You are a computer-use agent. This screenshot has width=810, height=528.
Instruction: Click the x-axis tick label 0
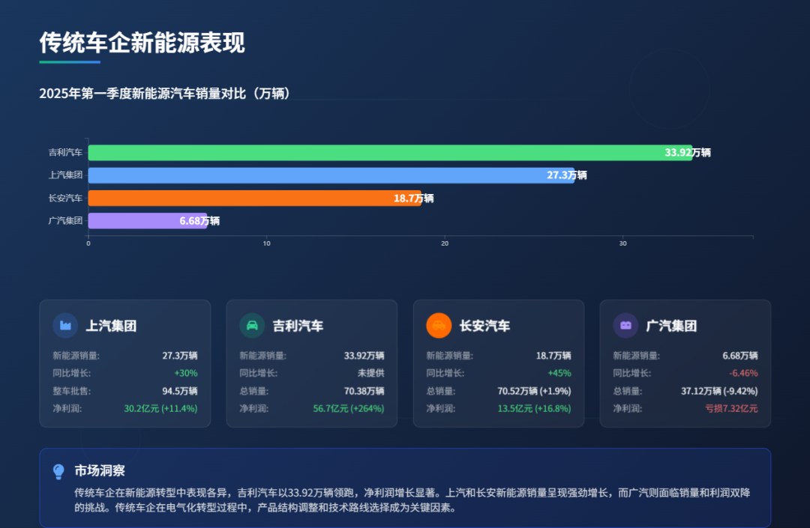tap(88, 243)
